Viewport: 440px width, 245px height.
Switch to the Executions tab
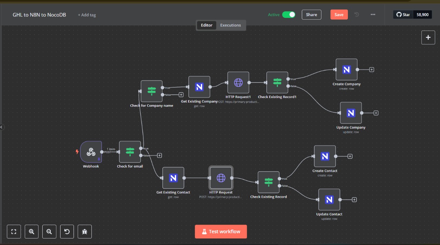coord(230,25)
